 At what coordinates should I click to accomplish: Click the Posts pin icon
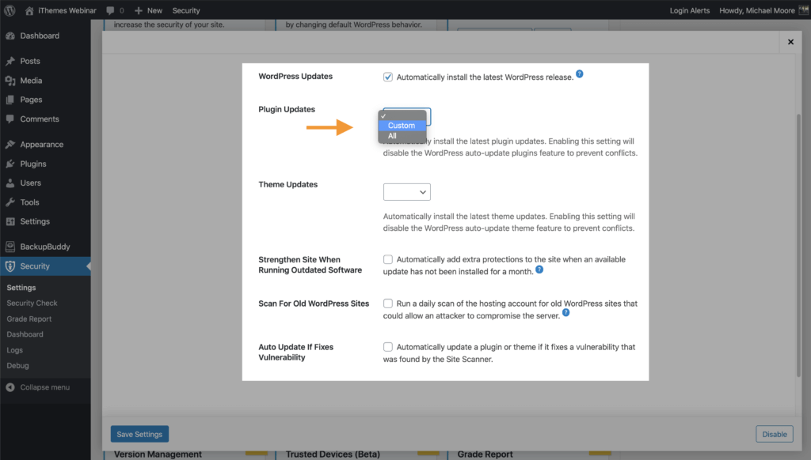(10, 61)
